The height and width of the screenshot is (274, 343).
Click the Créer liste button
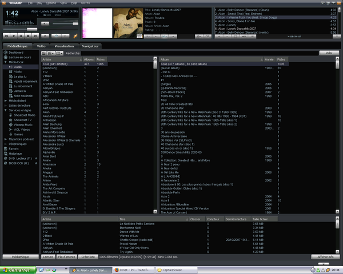click(x=88, y=257)
